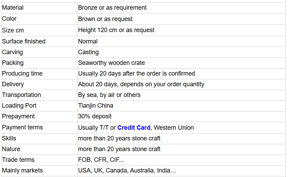Select the Surface finished label
Screen dimensions: 288x177
click(24, 41)
